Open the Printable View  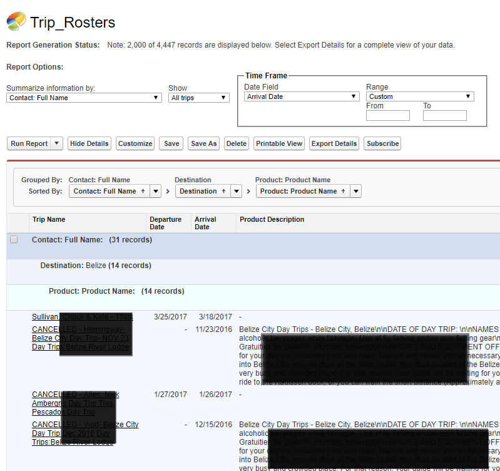click(279, 143)
